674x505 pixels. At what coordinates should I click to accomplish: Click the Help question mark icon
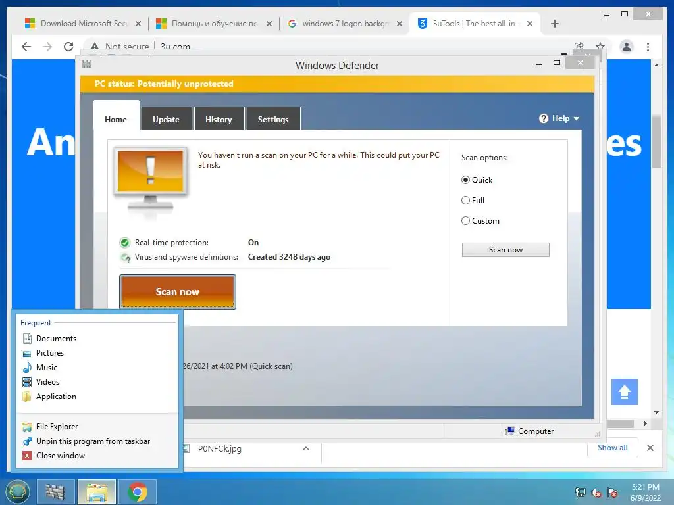point(543,118)
